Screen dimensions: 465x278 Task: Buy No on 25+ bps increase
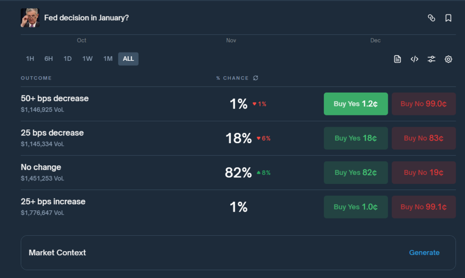424,207
